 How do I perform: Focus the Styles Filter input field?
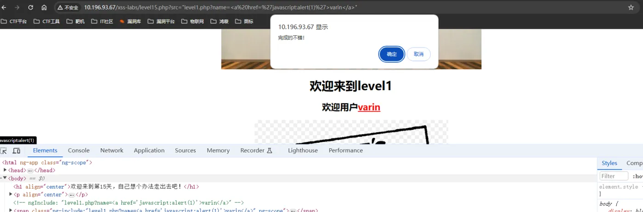pos(614,176)
